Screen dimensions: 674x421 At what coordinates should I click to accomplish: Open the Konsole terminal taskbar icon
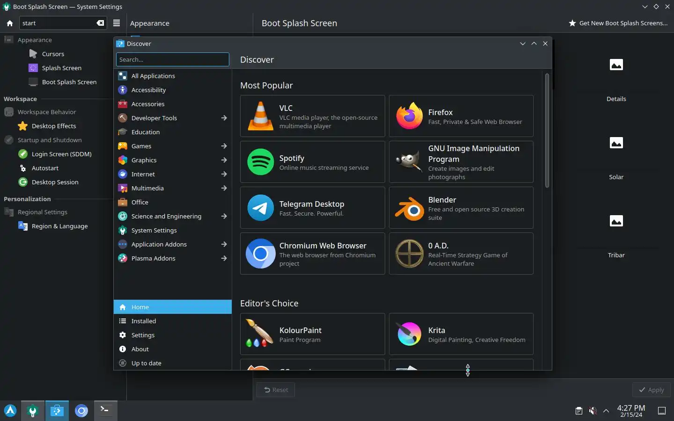[x=105, y=411]
